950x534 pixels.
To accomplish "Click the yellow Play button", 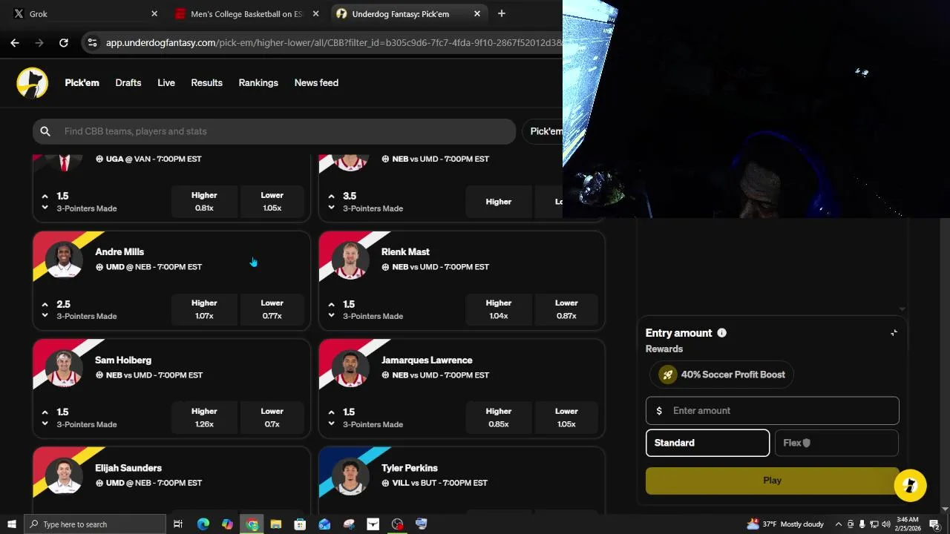I will (772, 481).
